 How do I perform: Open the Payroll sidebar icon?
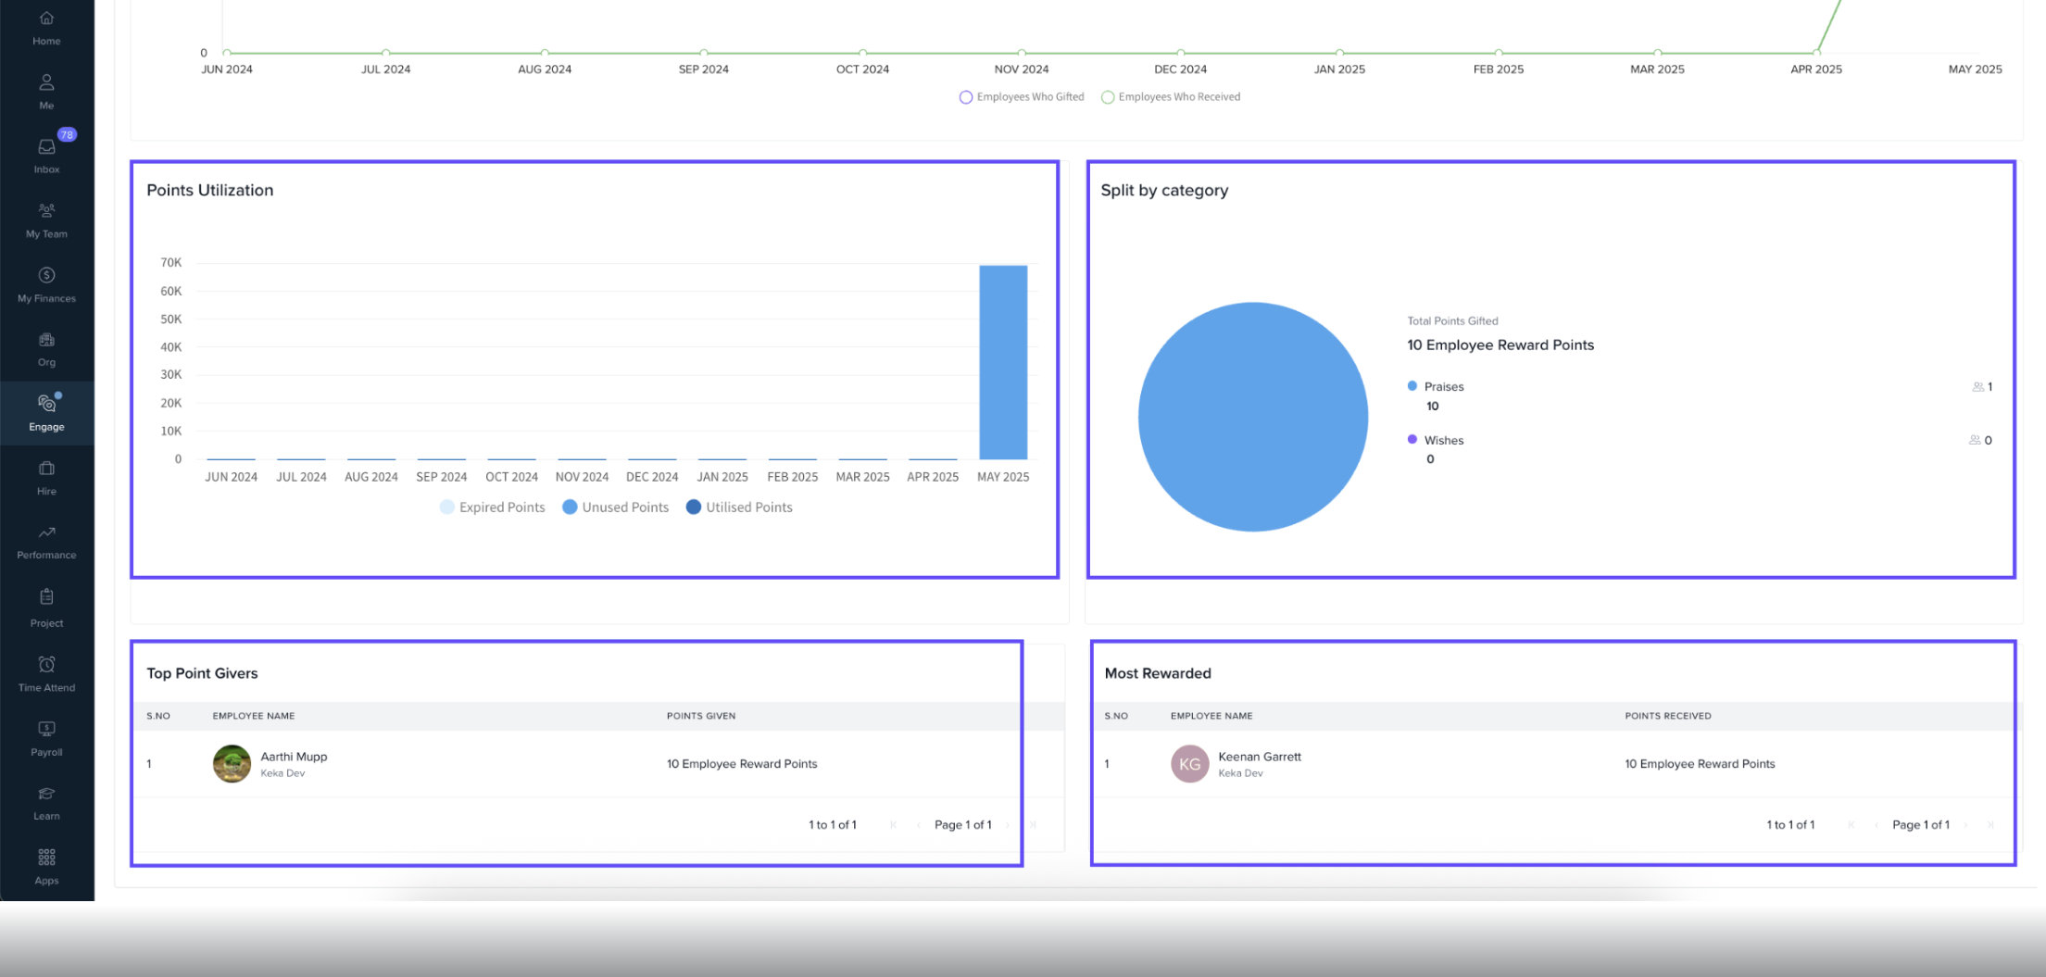pyautogui.click(x=46, y=738)
